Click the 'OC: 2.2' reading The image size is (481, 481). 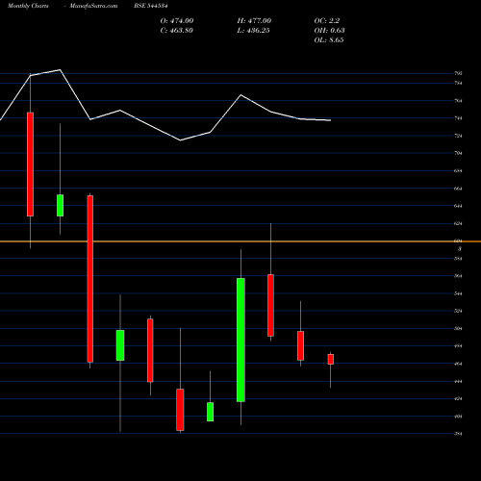tap(327, 21)
